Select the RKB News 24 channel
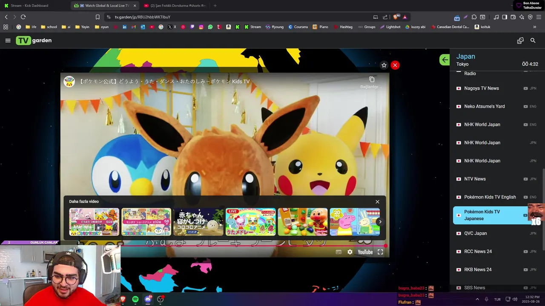545x306 pixels. [496, 269]
